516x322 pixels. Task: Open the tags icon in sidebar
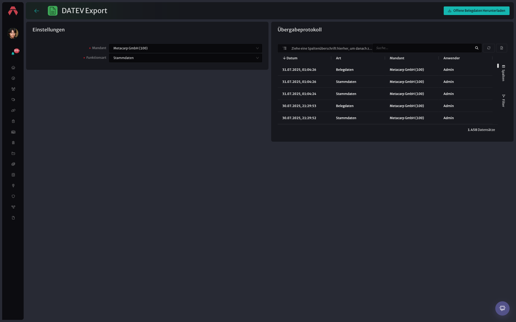coord(13,100)
